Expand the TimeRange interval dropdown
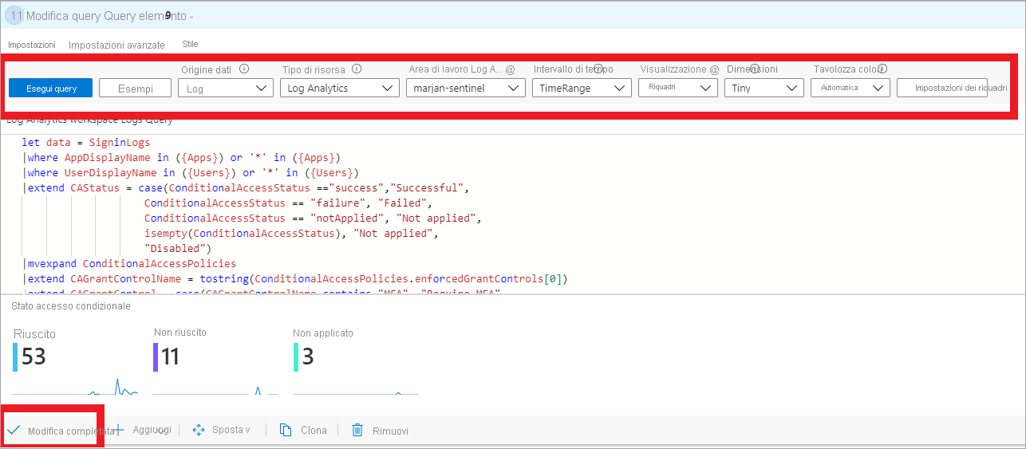The height and width of the screenshot is (449, 1026). 582,89
